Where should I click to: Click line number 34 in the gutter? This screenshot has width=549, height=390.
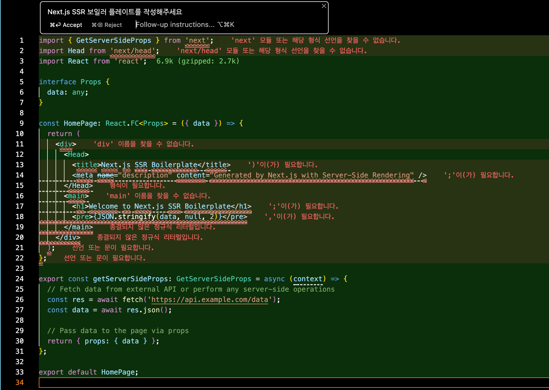[19, 382]
